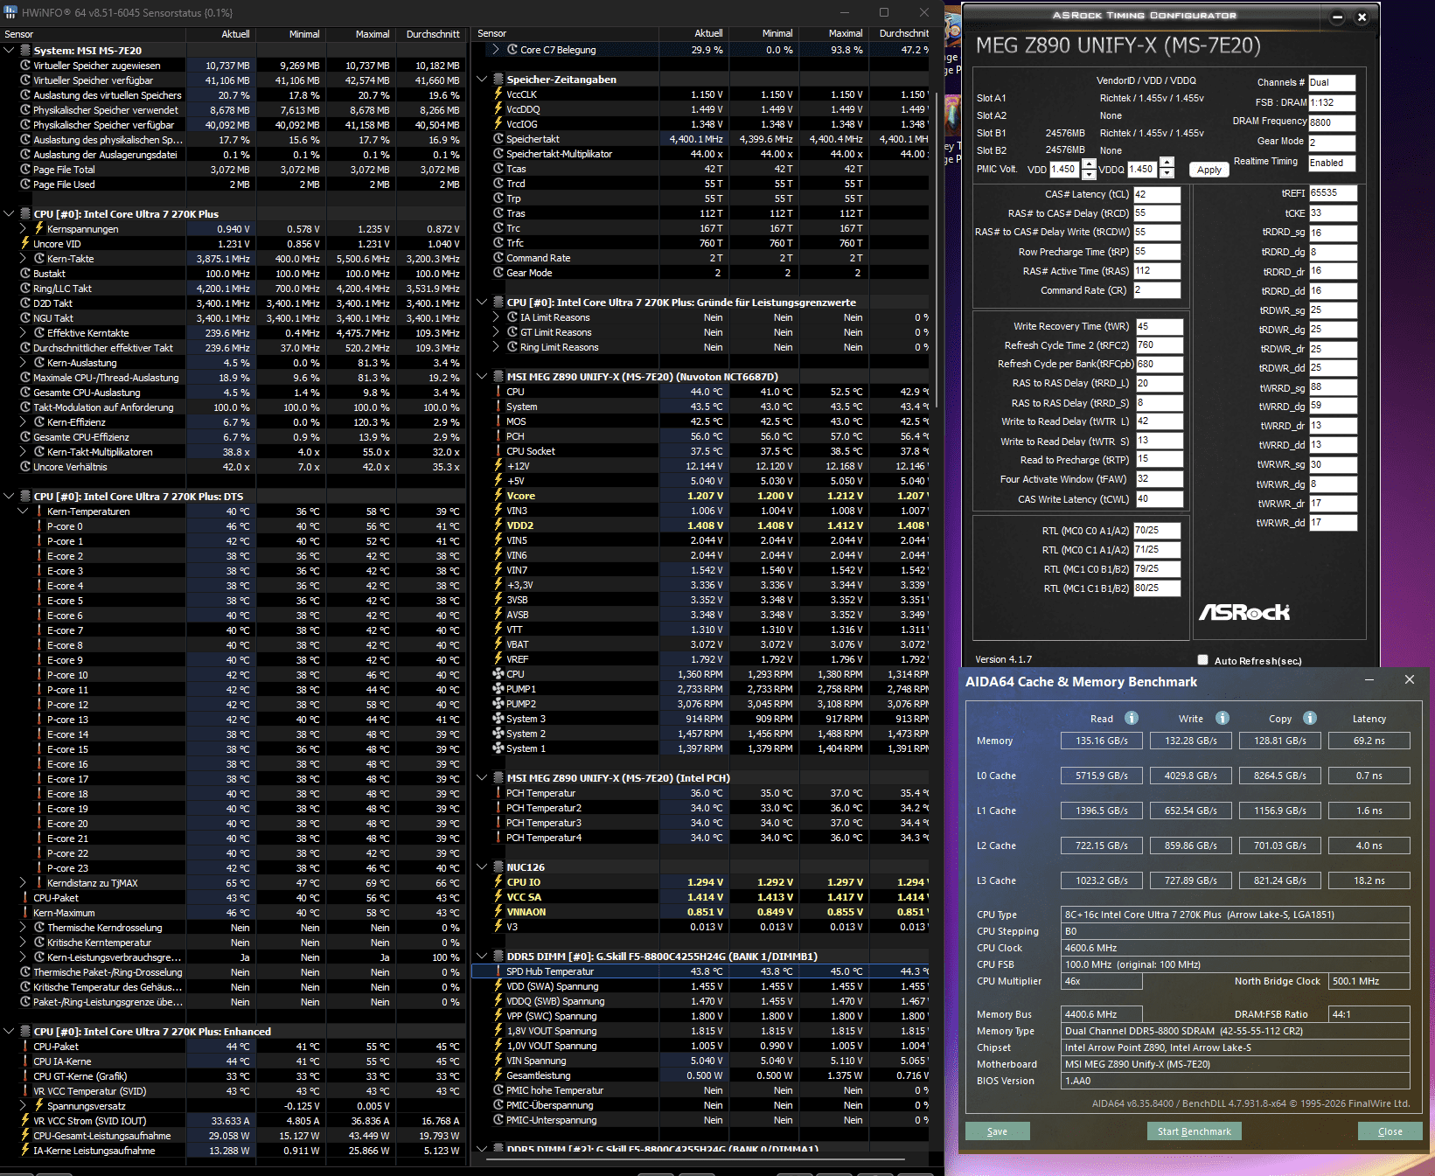Click the lightning icon beside Uncore VID row

[x=25, y=244]
